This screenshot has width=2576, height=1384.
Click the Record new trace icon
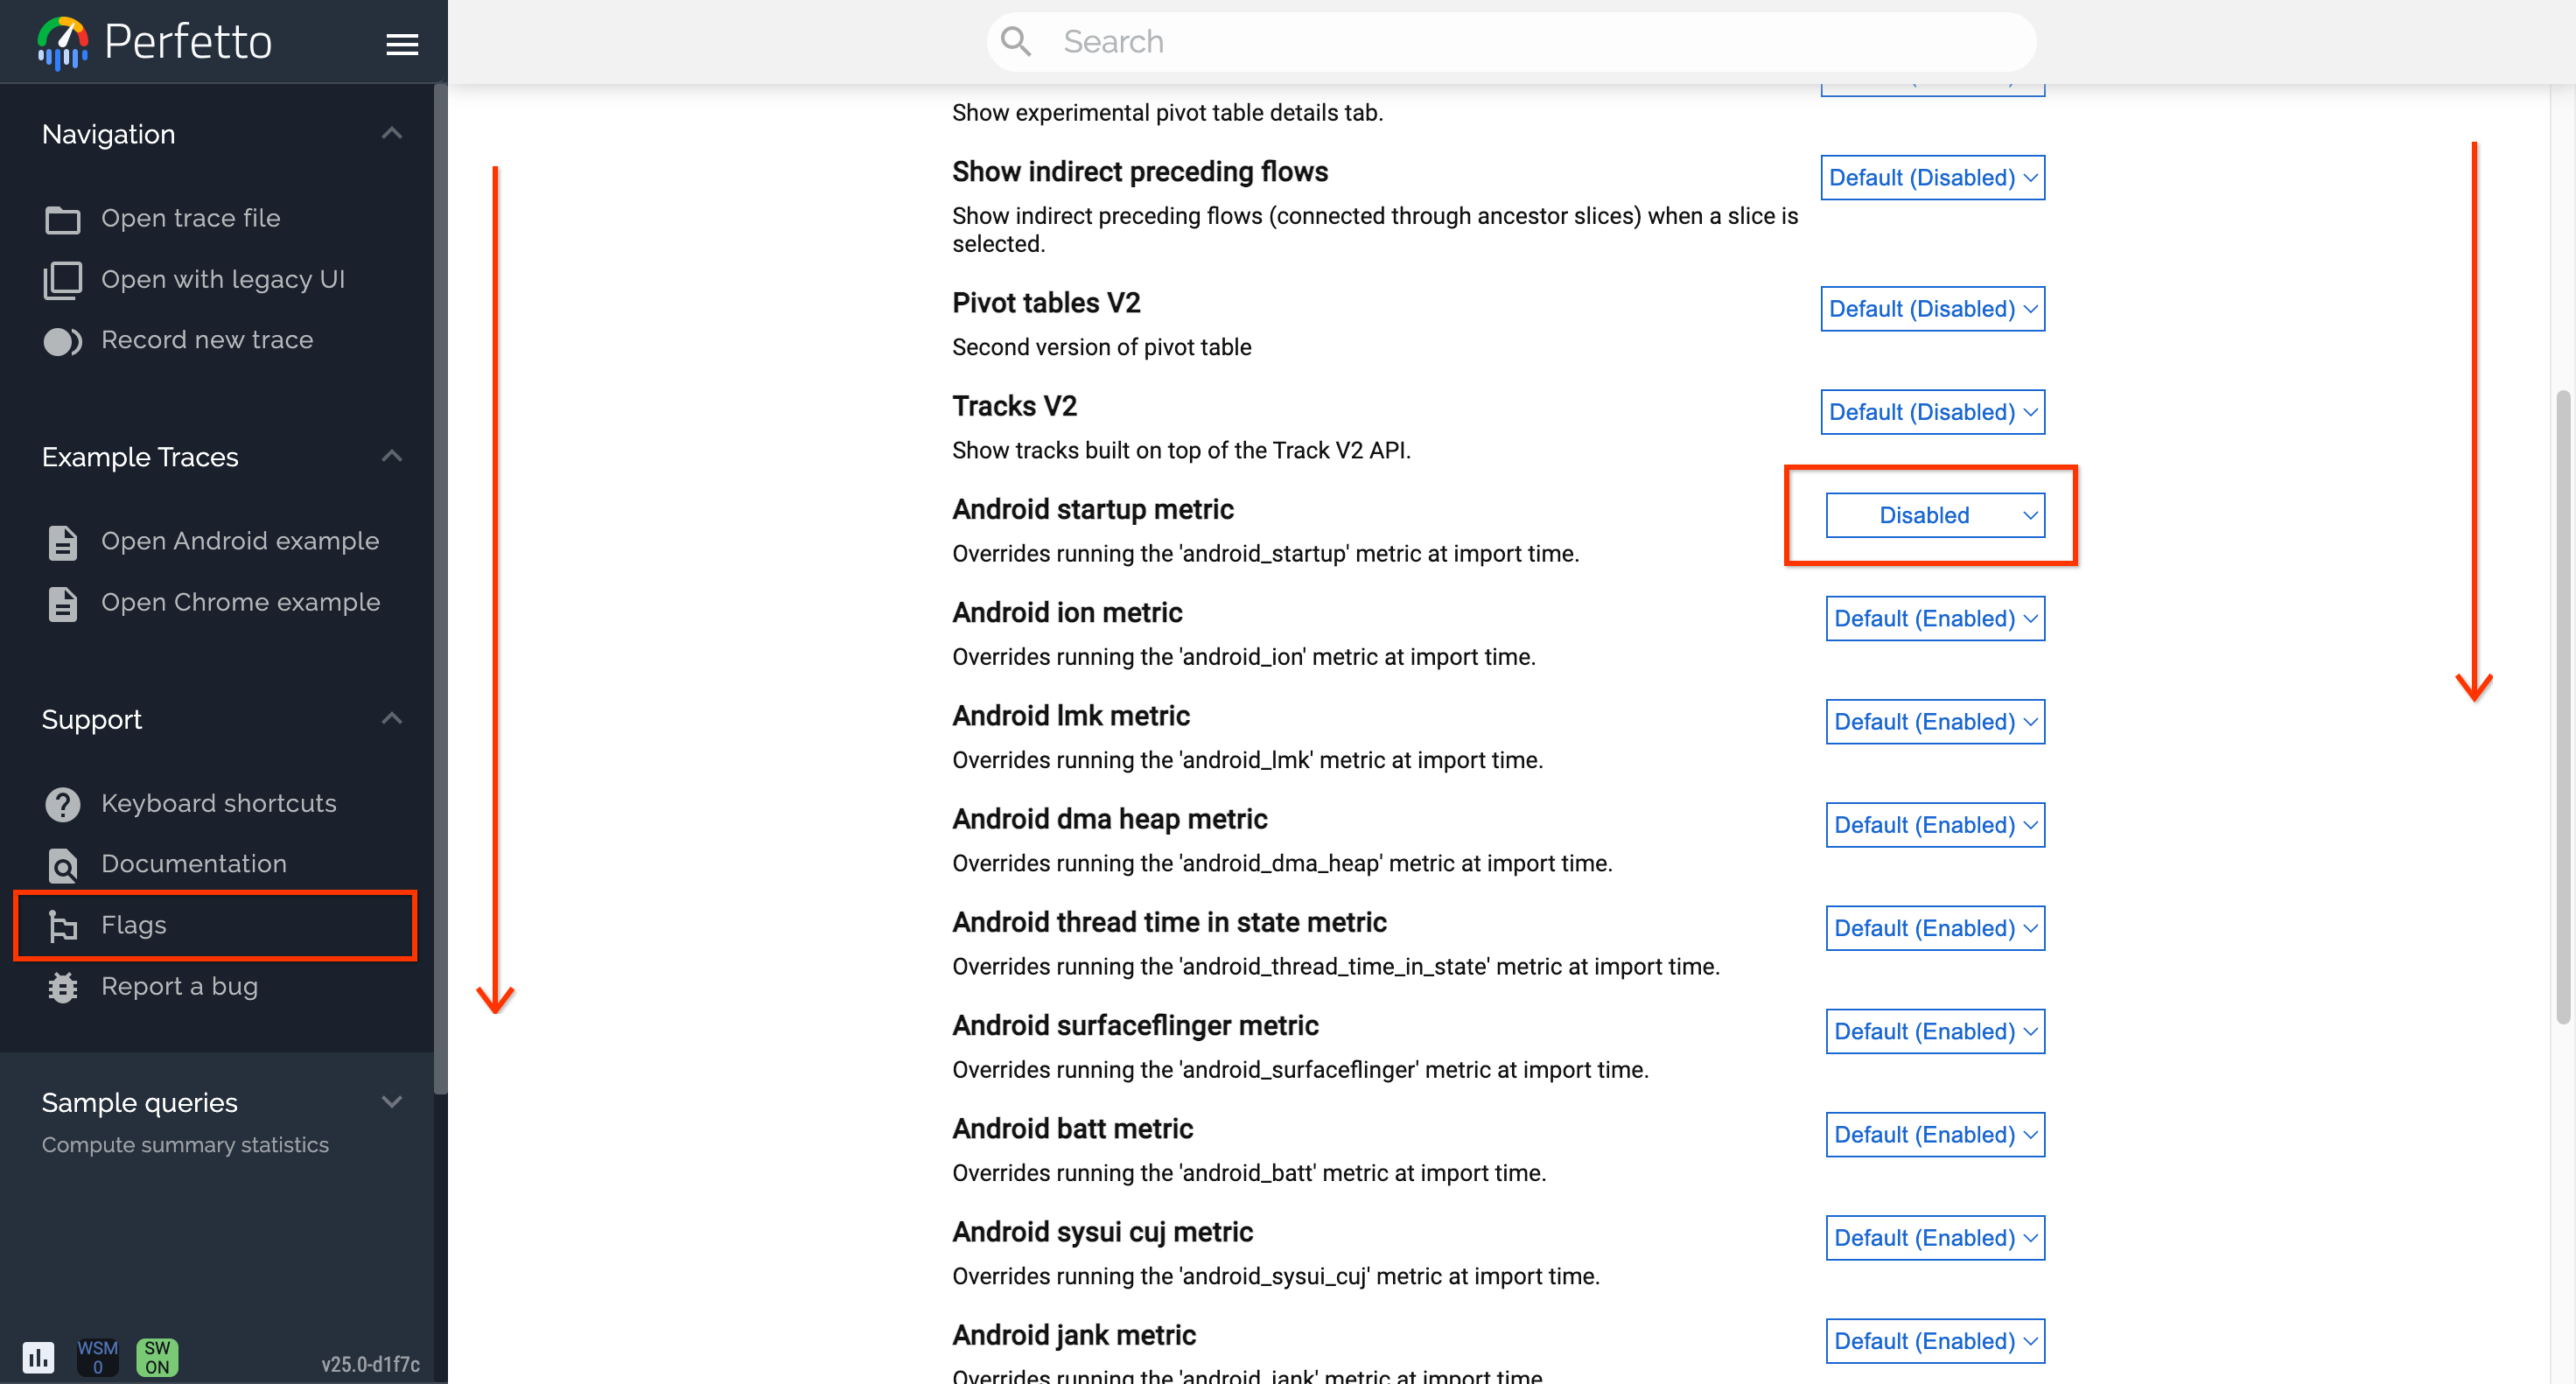62,341
